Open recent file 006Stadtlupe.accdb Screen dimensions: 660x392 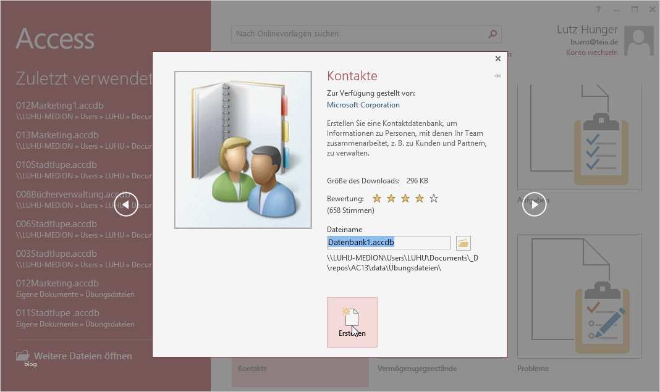[84, 229]
